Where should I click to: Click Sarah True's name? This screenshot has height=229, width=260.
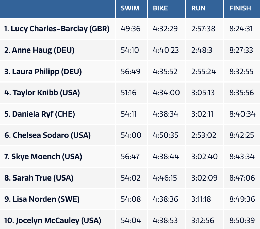pyautogui.click(x=39, y=178)
